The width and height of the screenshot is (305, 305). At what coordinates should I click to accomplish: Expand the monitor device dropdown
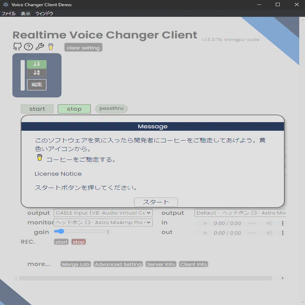tap(103, 222)
